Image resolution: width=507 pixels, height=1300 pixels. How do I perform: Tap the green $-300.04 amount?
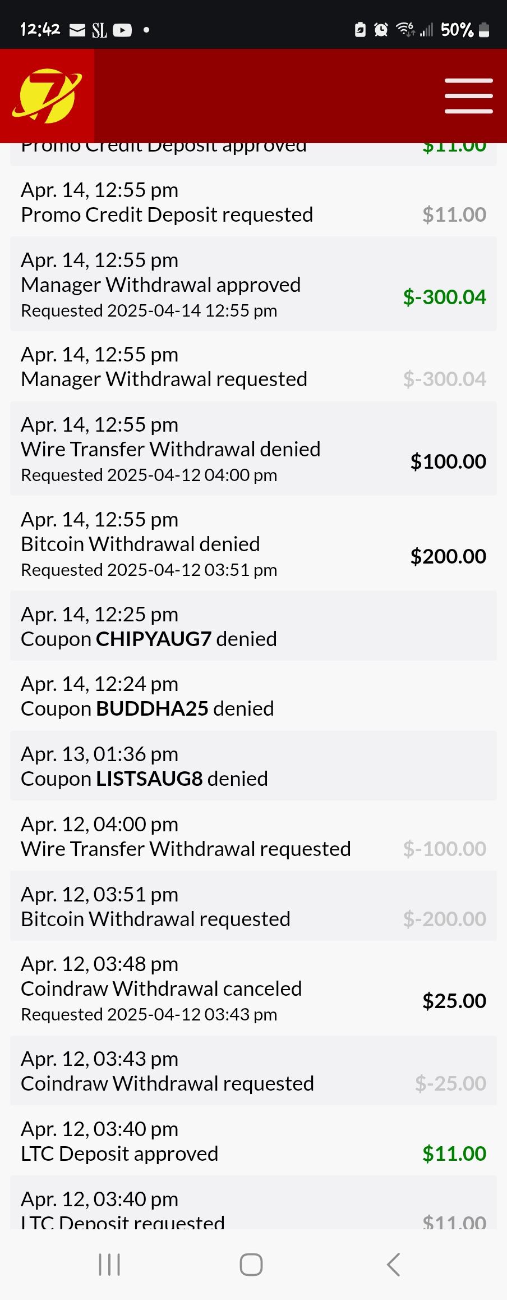click(x=444, y=297)
